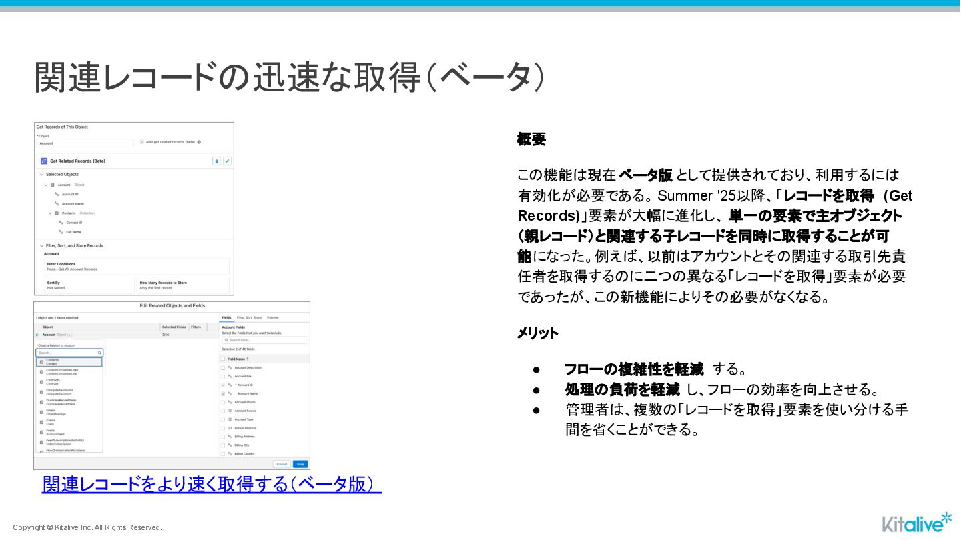Choose Events in the related objects list

coord(69,422)
